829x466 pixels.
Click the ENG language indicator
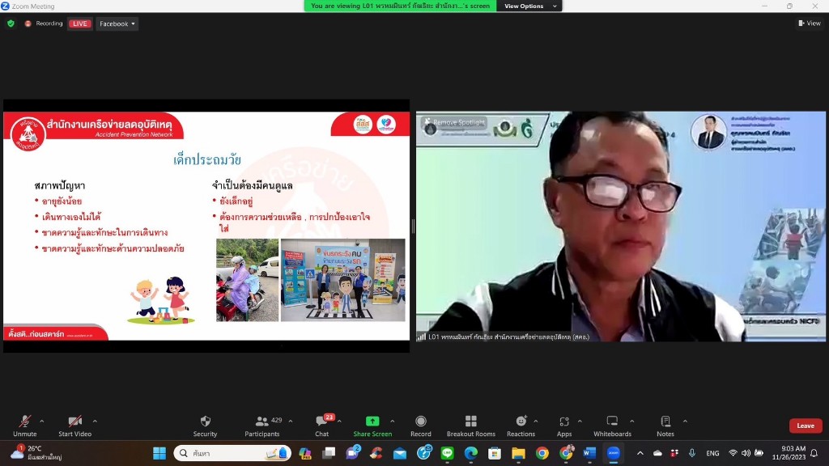click(712, 453)
